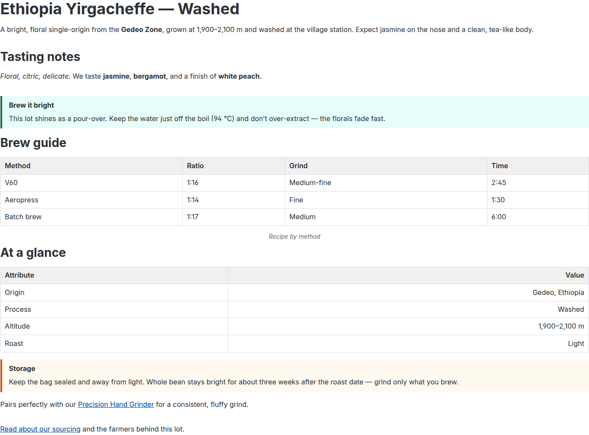The width and height of the screenshot is (589, 435).
Task: Click the 'Medium-fine' grind cell
Action: click(386, 183)
